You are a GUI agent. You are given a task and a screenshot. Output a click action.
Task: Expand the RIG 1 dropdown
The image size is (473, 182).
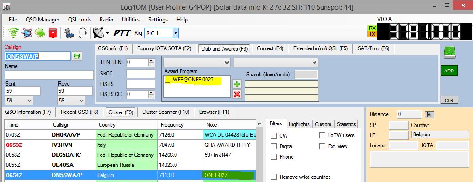pyautogui.click(x=175, y=33)
